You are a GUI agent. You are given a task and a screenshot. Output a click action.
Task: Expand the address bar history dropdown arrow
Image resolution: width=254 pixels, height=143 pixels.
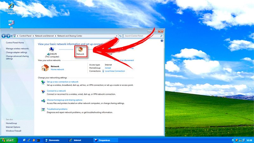pos(117,36)
